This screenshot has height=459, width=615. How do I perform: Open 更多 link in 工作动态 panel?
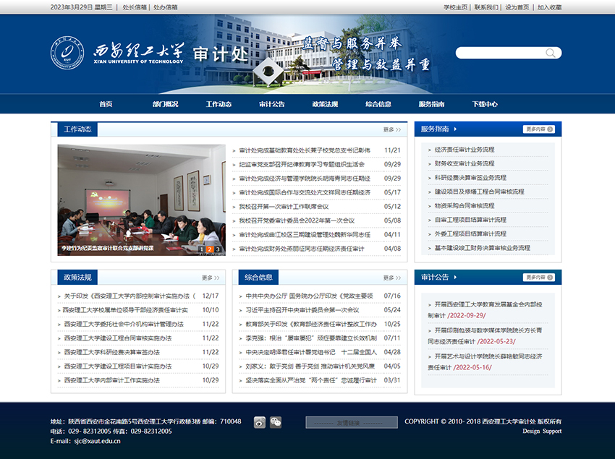point(392,129)
